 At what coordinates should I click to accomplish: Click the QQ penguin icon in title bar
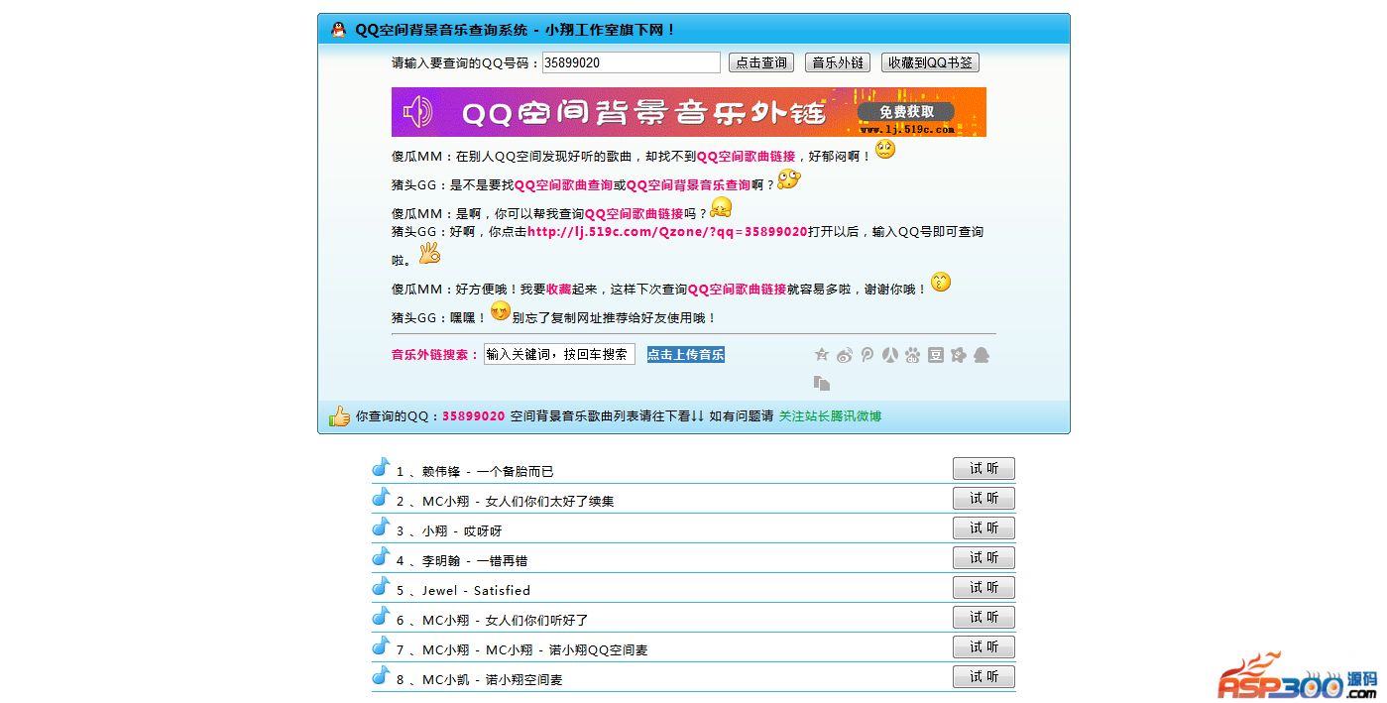[338, 30]
